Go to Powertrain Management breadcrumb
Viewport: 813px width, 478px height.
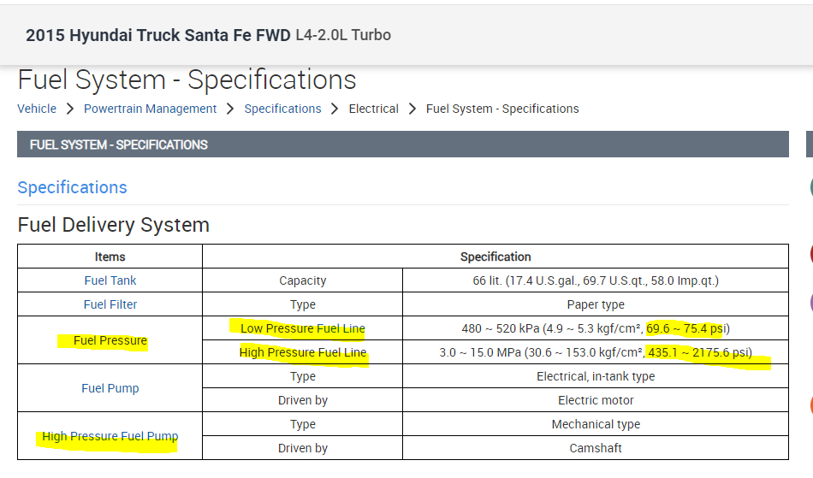tap(151, 109)
